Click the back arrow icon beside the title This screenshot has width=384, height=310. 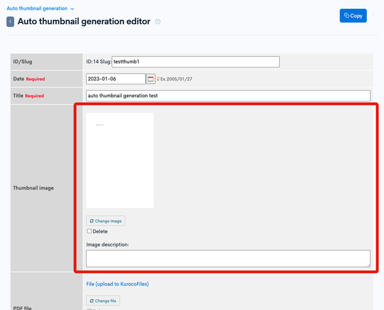click(10, 22)
